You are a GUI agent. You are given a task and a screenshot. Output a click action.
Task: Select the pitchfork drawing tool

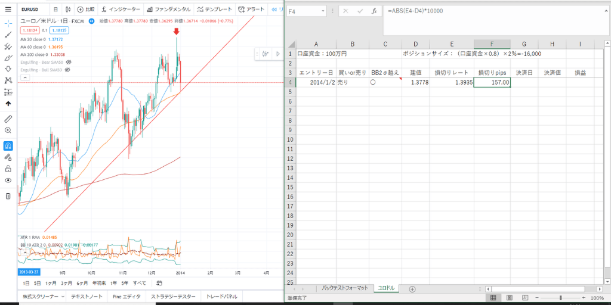pyautogui.click(x=8, y=46)
